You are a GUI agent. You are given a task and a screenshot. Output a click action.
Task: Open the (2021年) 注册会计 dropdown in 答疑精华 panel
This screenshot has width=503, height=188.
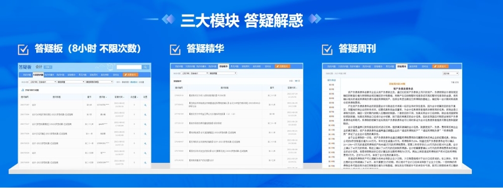pyautogui.click(x=195, y=73)
